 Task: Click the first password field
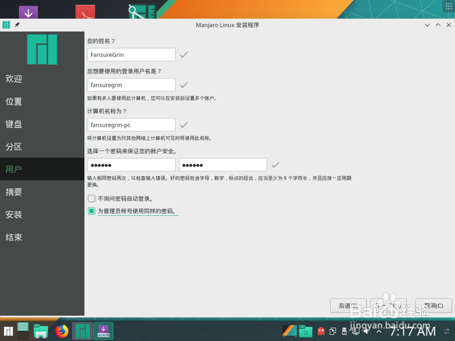point(131,165)
